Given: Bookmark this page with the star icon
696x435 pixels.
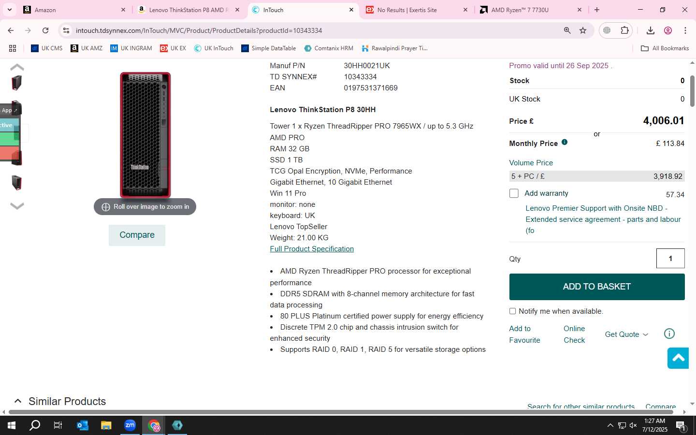Looking at the screenshot, I should tap(583, 30).
